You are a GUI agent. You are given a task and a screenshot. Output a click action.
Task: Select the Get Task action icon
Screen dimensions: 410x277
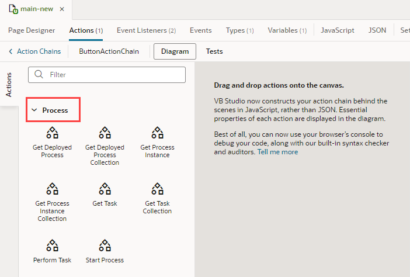coord(105,189)
